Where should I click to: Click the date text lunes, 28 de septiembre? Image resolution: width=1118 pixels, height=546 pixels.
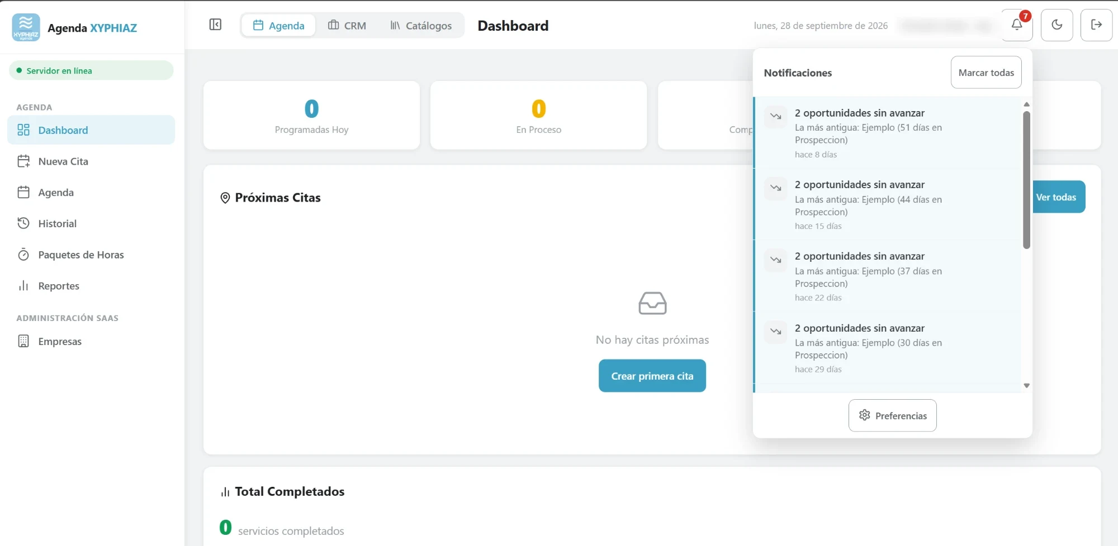point(821,26)
